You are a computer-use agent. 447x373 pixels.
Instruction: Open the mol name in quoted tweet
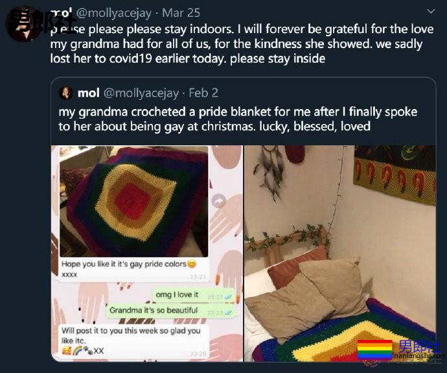89,93
